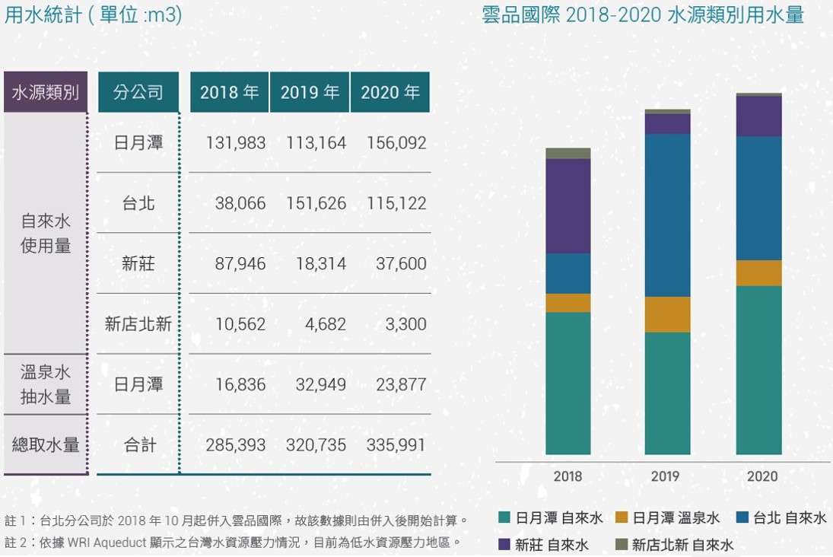Select the value 131,983

(x=235, y=142)
